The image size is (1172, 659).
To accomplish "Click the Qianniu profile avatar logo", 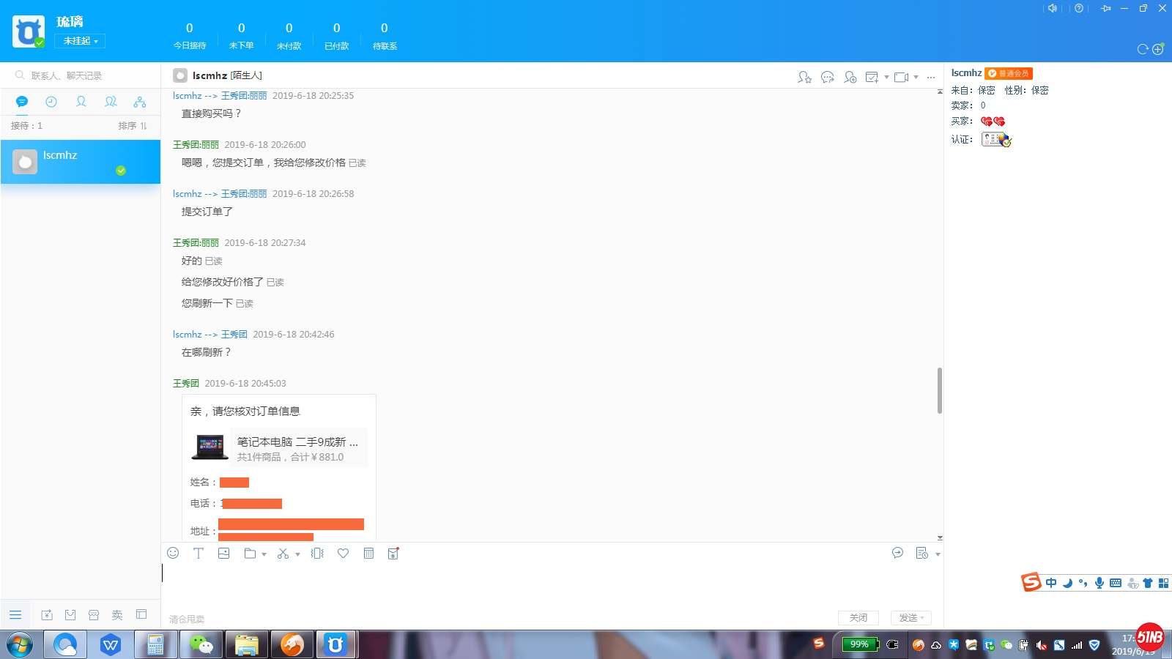I will 29,31.
